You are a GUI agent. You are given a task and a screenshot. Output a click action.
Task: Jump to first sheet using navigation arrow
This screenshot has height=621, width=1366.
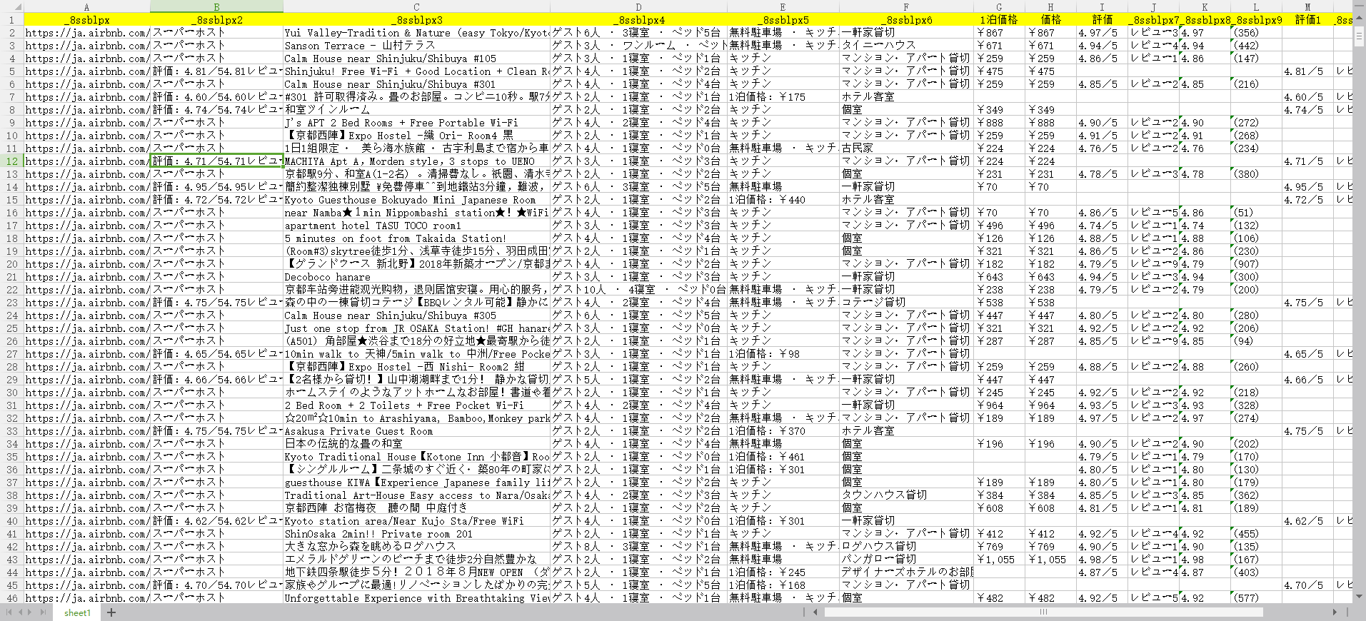(x=9, y=612)
